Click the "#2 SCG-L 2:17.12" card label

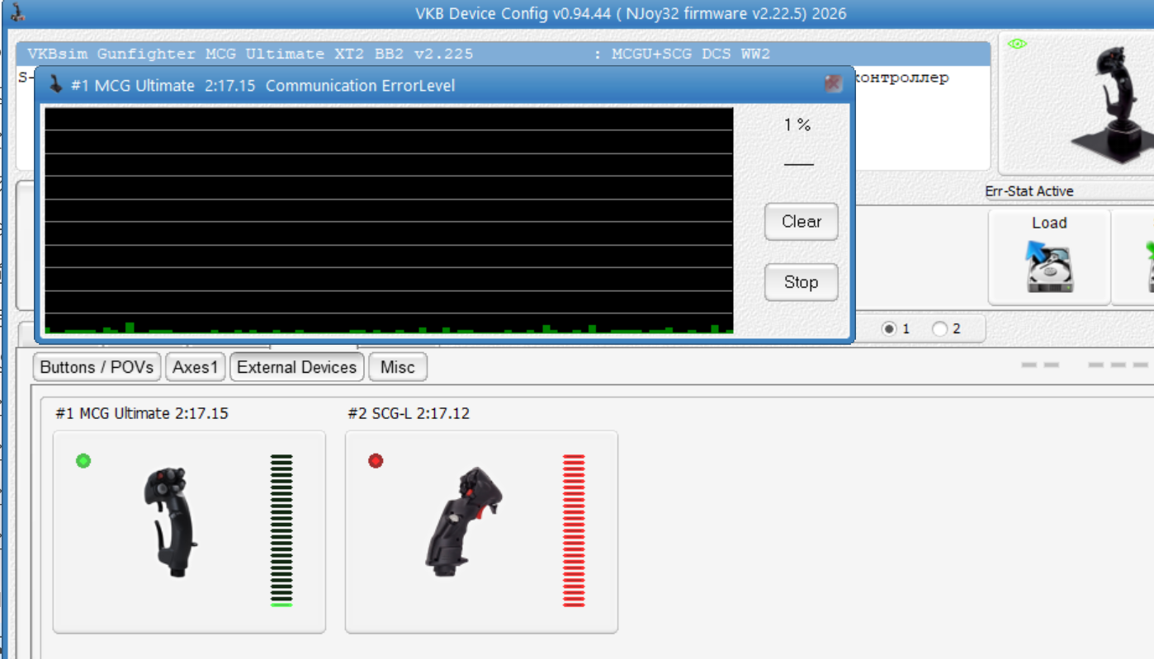(x=409, y=413)
